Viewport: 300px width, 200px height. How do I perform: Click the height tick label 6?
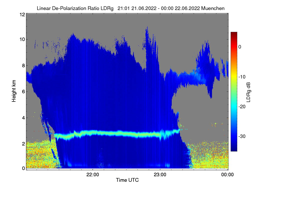(23, 91)
